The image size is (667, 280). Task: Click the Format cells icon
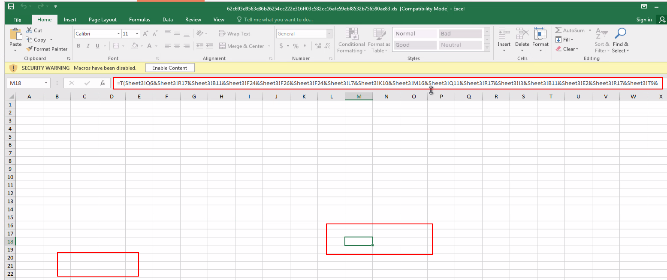pyautogui.click(x=540, y=34)
